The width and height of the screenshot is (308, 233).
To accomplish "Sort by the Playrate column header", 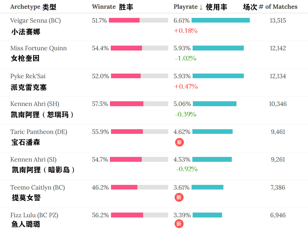I will click(188, 7).
